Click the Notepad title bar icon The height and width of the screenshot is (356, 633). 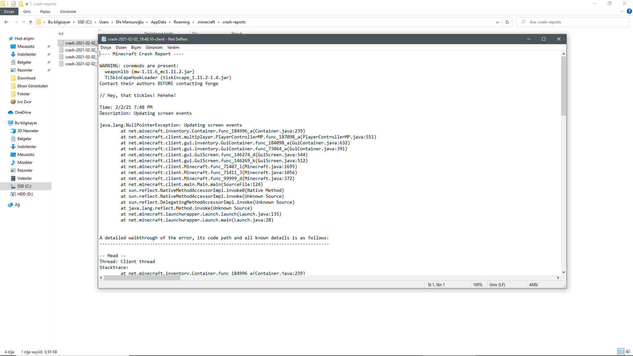tap(104, 39)
